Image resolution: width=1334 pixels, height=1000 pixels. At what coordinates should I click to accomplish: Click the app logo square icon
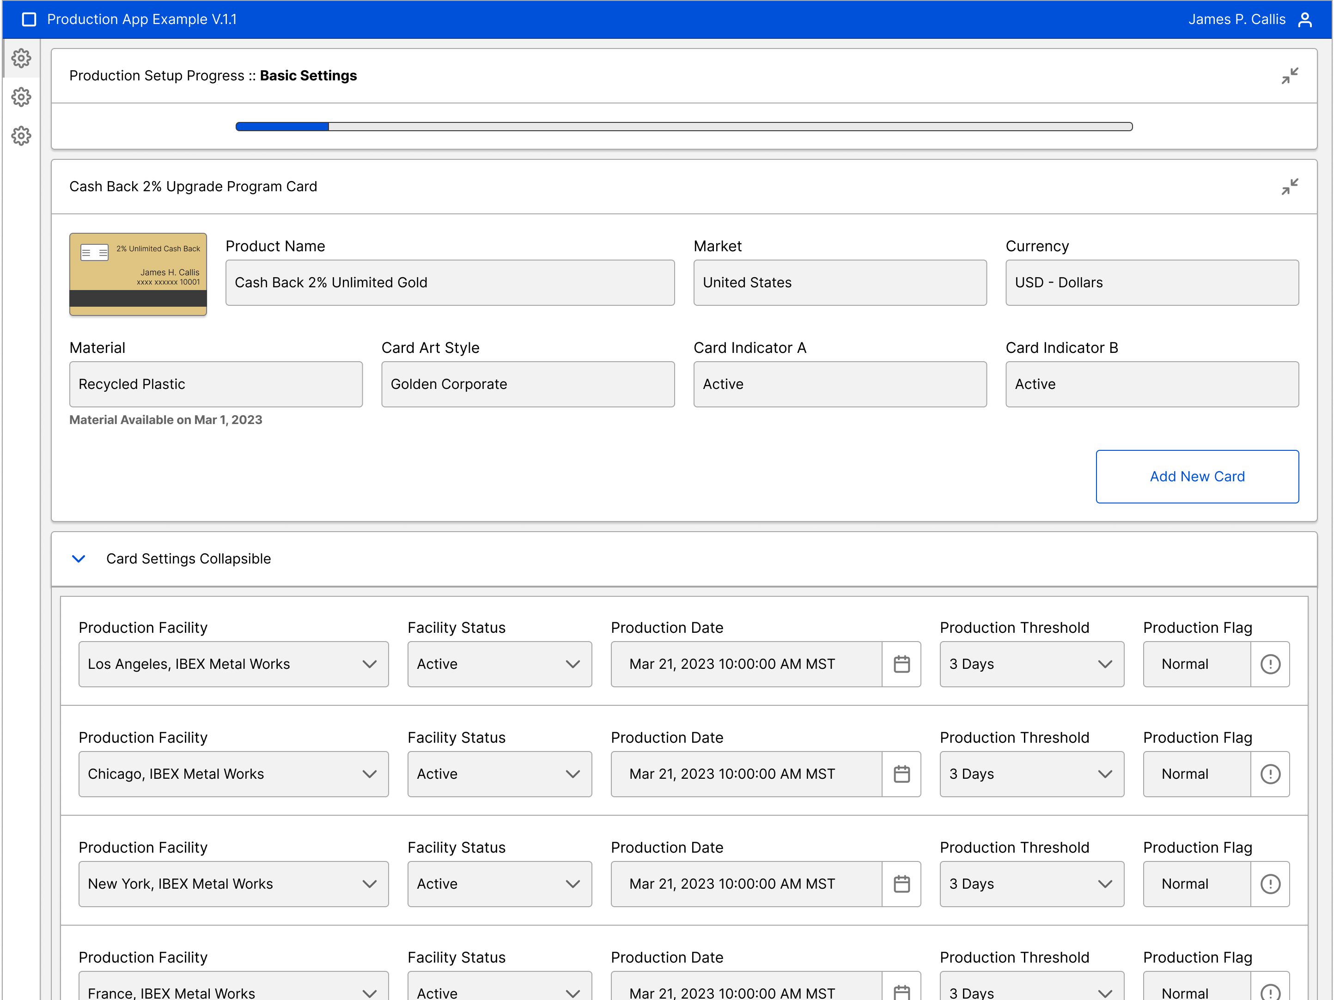(x=29, y=19)
